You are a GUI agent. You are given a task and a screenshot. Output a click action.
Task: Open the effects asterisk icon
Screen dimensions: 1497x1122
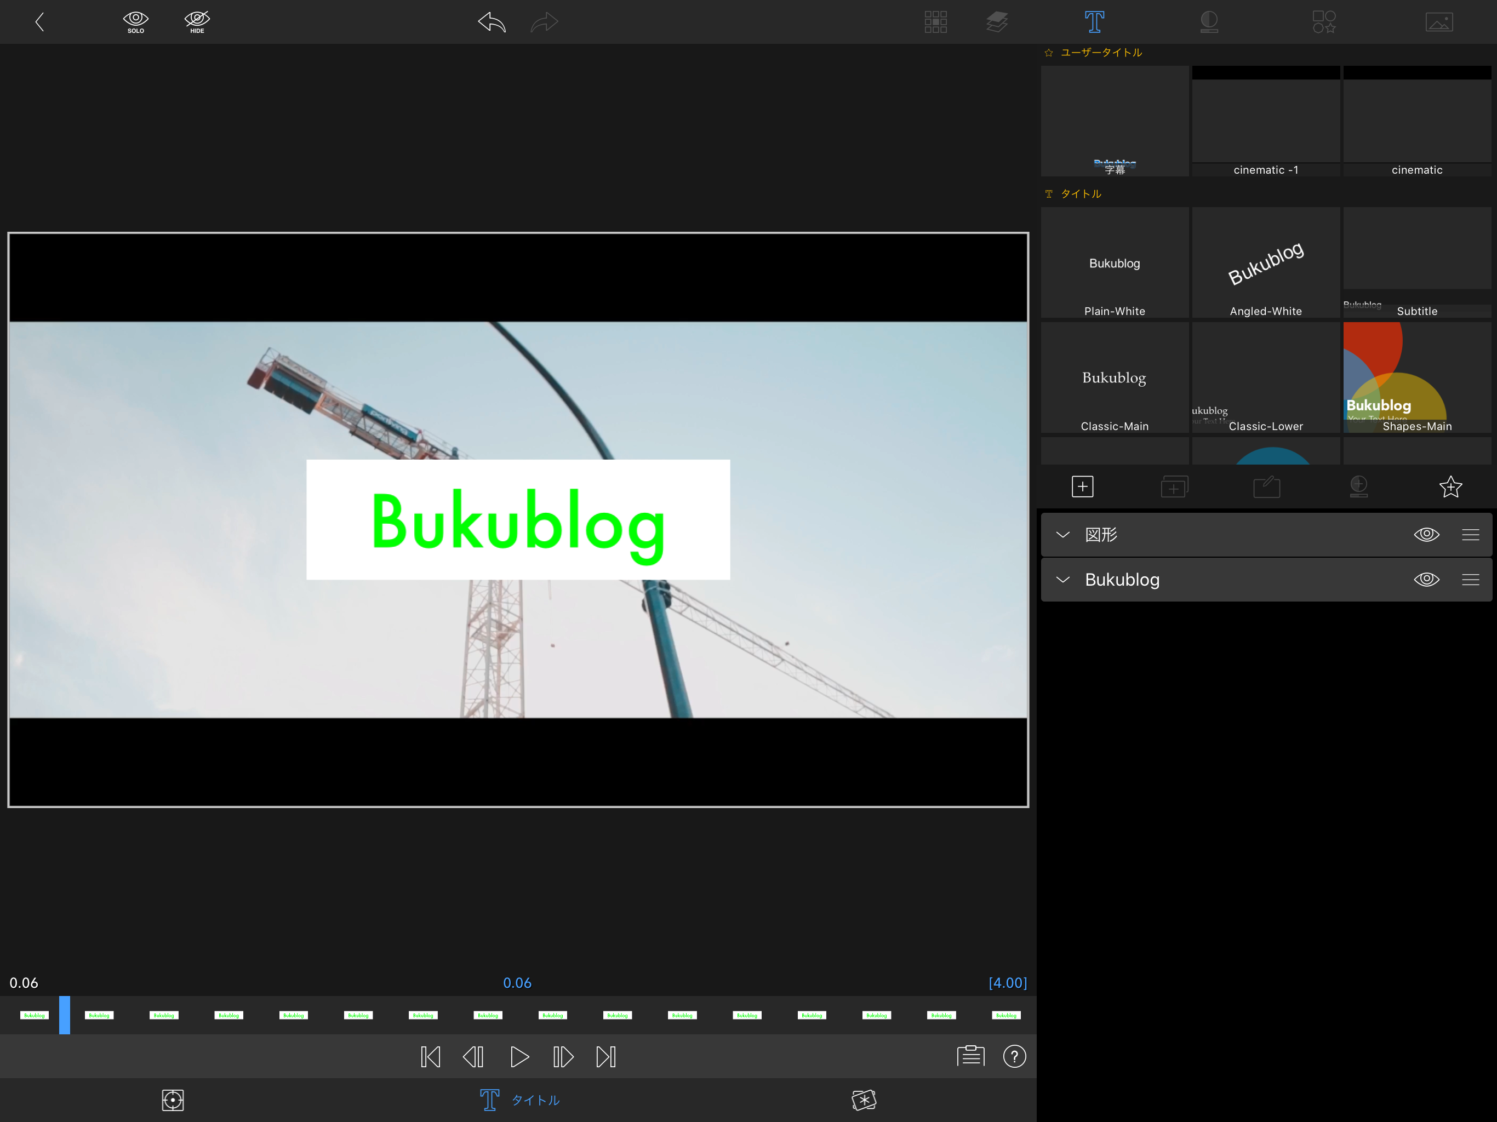(864, 1100)
